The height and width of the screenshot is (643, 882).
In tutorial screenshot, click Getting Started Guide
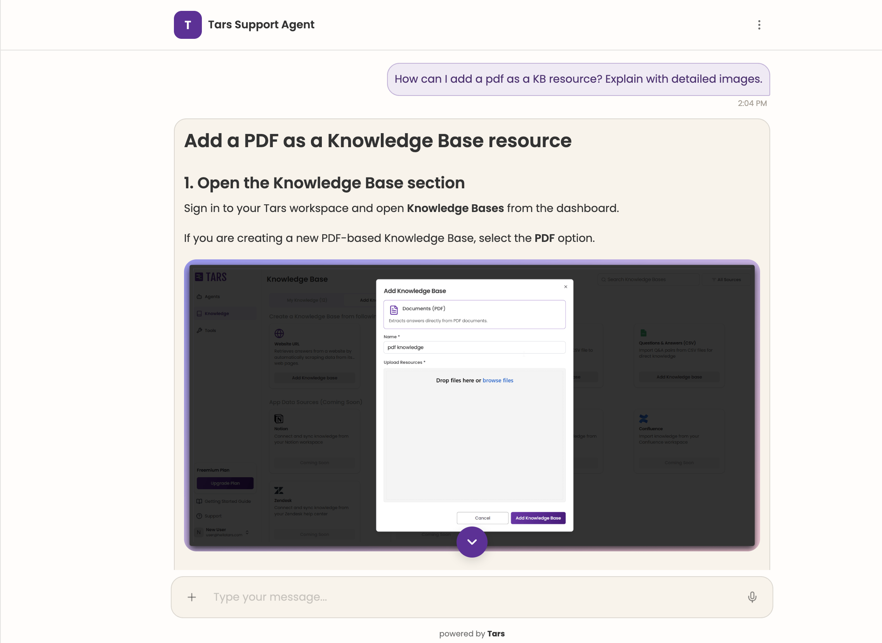point(224,501)
